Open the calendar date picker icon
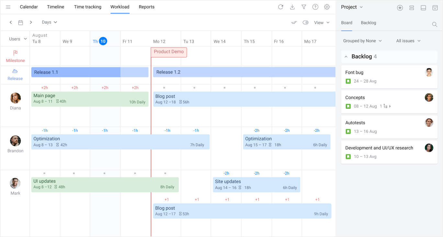This screenshot has height=237, width=443. pyautogui.click(x=21, y=22)
